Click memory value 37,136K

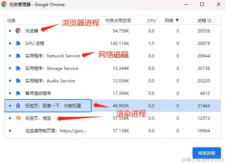(x=121, y=131)
